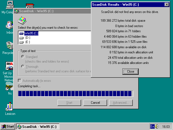Open the Lexicon desktop icon

[x=10, y=106]
